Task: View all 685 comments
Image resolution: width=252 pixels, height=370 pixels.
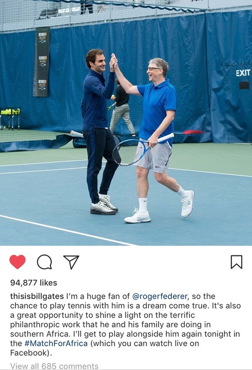Action: [54, 366]
